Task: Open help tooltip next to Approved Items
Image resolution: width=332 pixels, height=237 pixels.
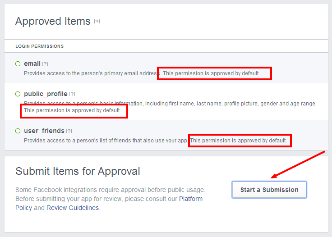Action: tap(97, 21)
